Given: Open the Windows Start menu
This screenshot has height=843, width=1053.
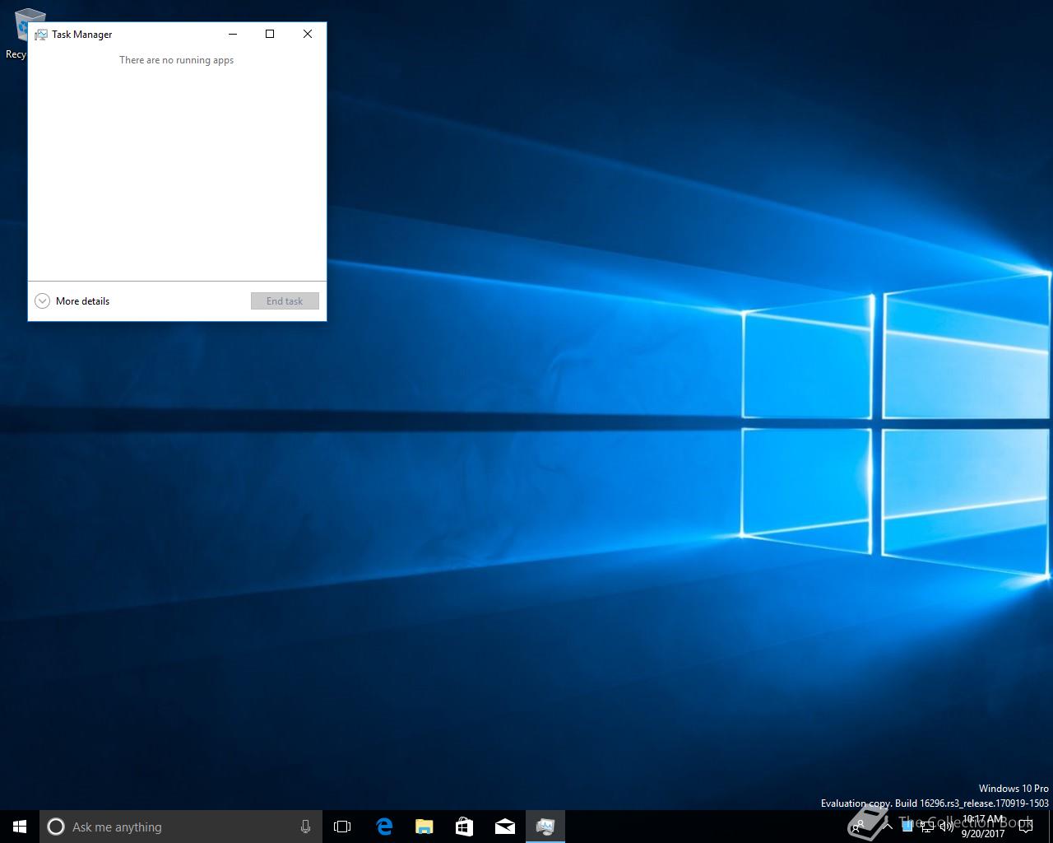Looking at the screenshot, I should (20, 827).
